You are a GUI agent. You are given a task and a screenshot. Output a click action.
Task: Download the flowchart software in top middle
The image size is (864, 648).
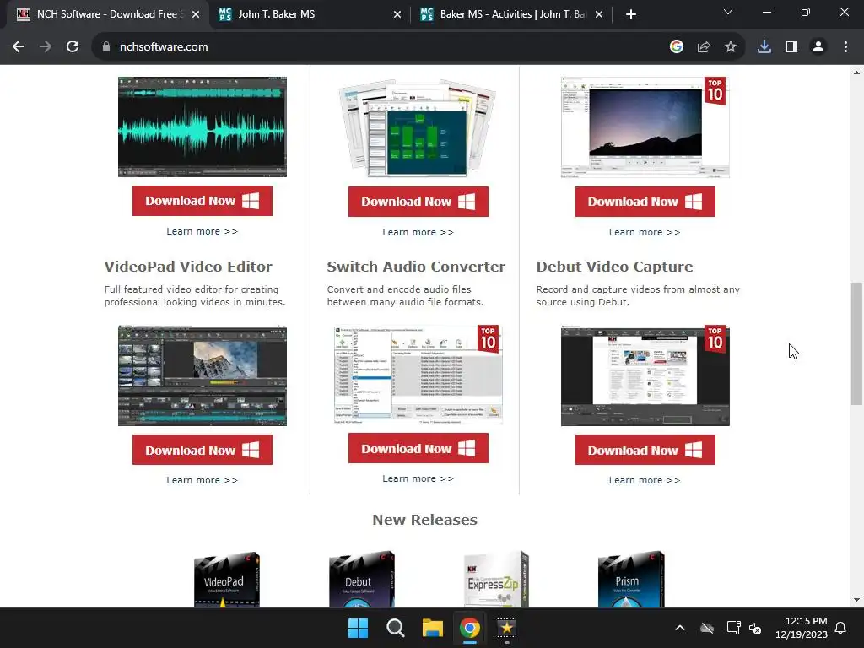[x=418, y=202]
